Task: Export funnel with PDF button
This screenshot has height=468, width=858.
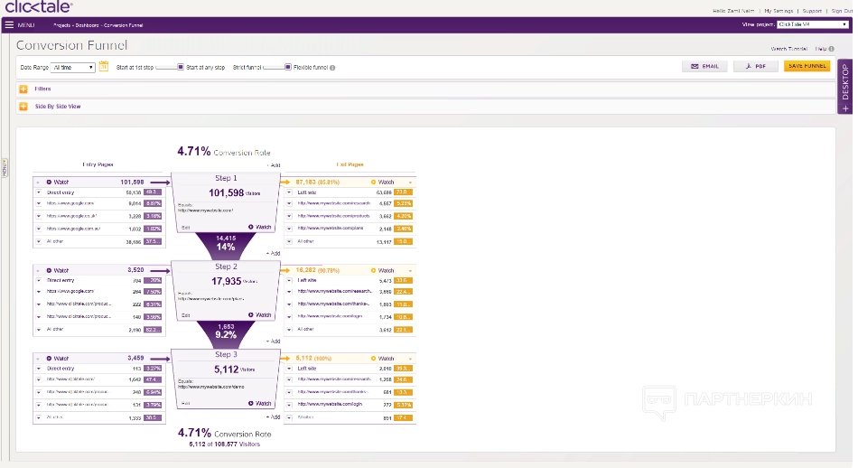Action: 756,66
